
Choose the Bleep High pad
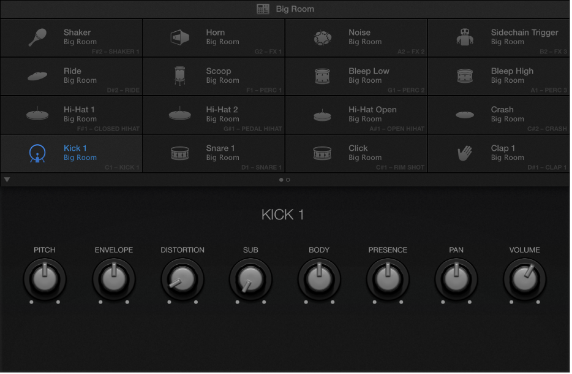499,76
